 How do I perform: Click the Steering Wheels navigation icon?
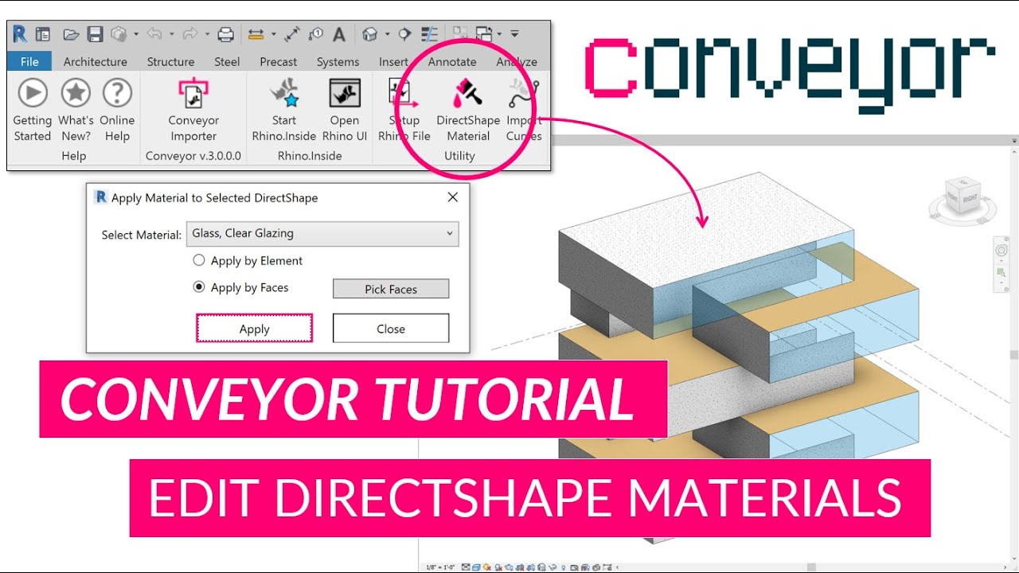[1001, 249]
